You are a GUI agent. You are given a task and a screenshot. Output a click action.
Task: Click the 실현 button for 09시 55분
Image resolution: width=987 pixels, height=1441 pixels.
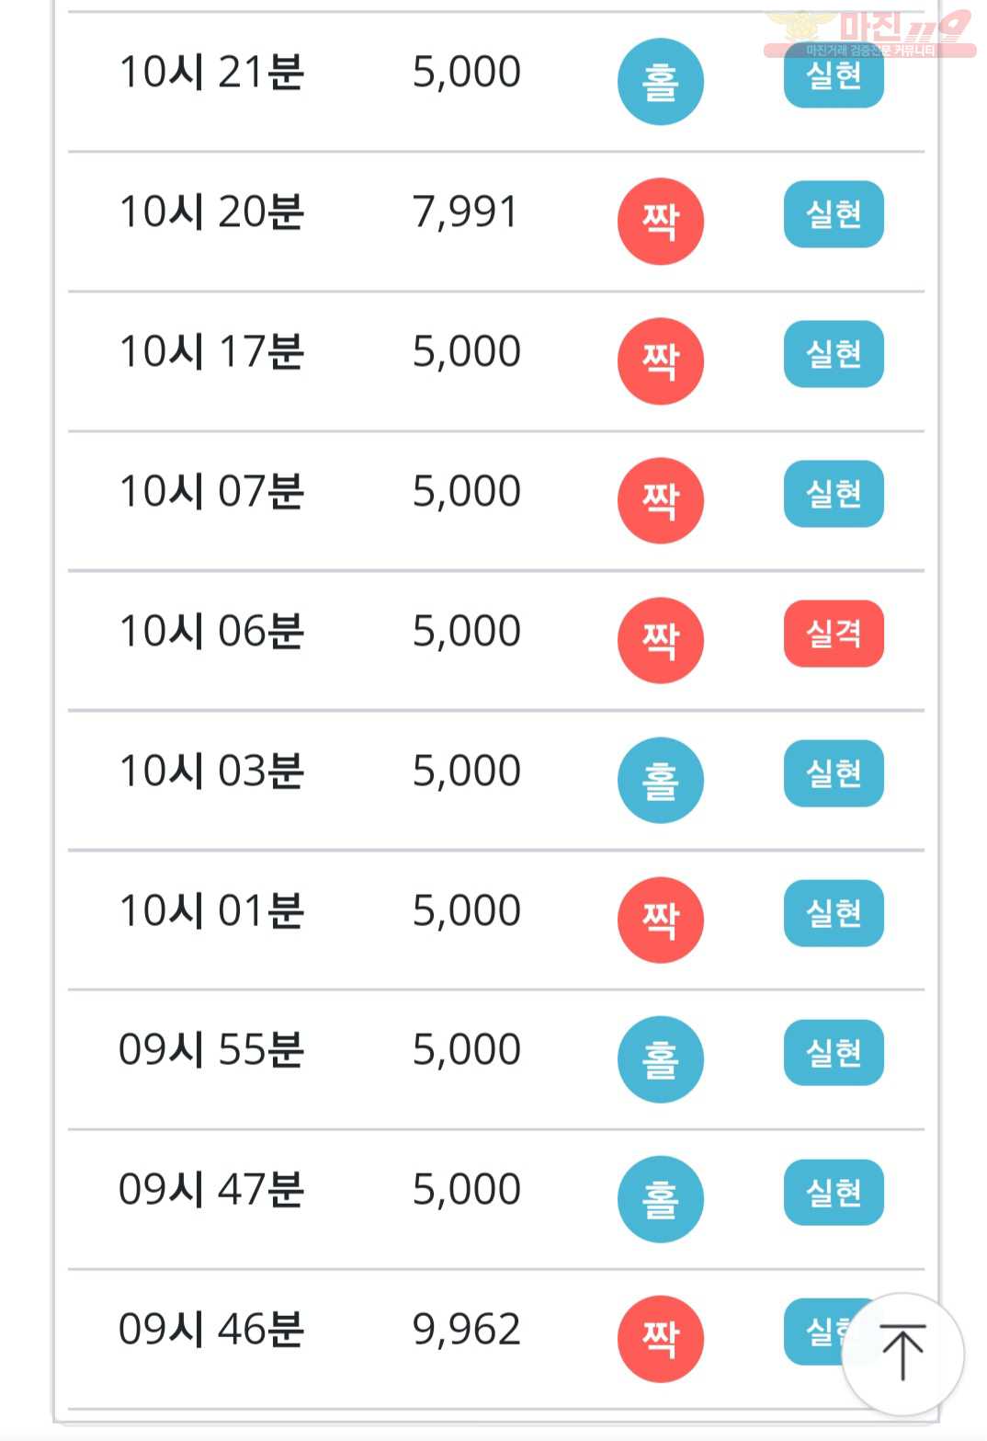click(834, 1053)
